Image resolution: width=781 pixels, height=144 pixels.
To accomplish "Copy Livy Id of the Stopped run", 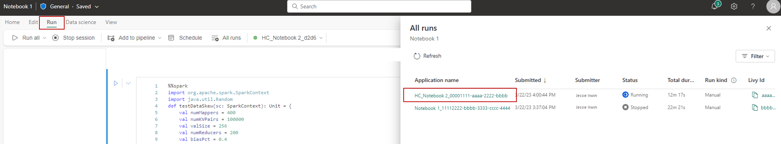I will [x=755, y=108].
